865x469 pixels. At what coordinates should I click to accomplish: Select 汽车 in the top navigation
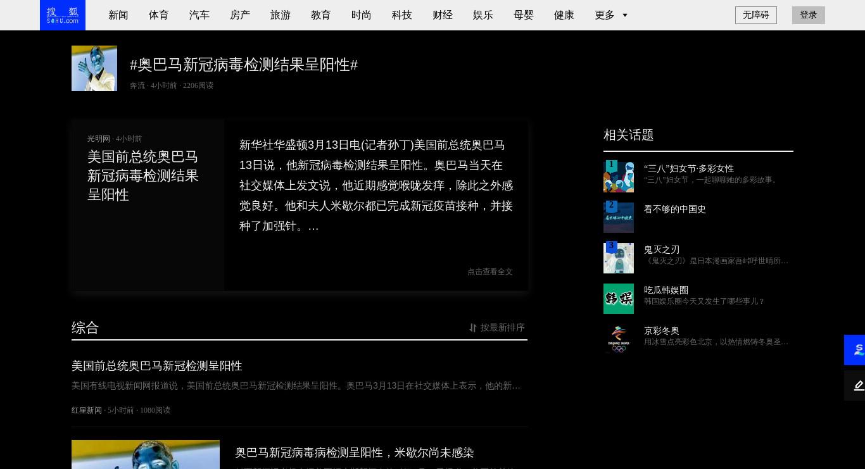pyautogui.click(x=199, y=15)
